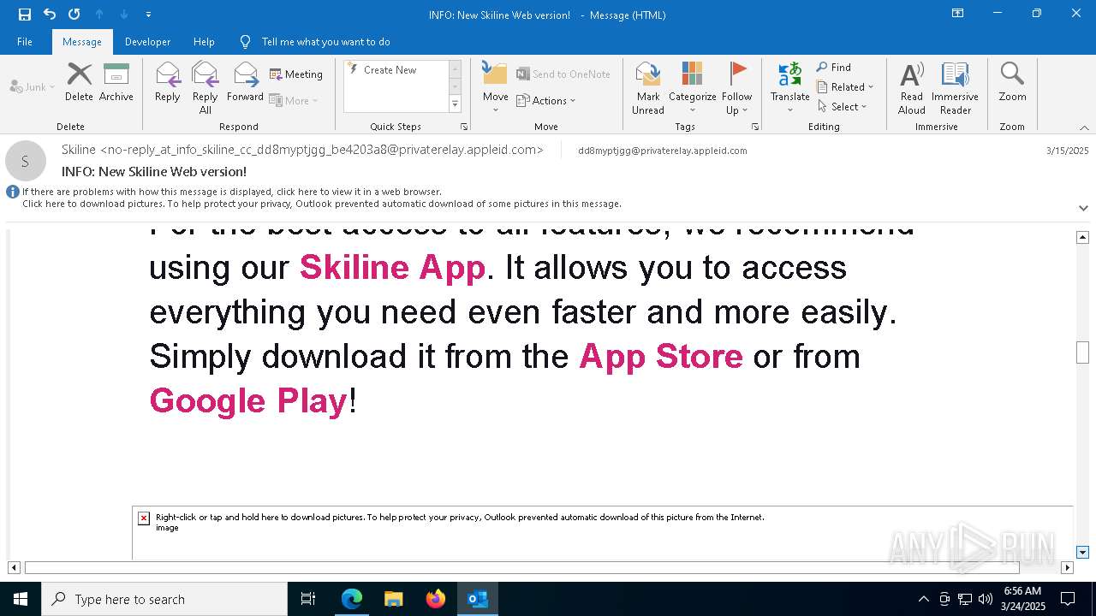Collapse the ribbon
The width and height of the screenshot is (1096, 616).
pos(1084,127)
